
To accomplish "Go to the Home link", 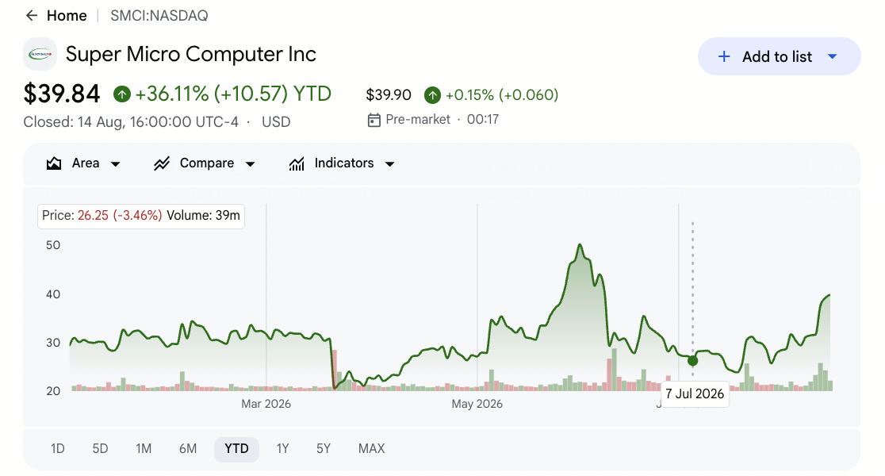I will [67, 16].
